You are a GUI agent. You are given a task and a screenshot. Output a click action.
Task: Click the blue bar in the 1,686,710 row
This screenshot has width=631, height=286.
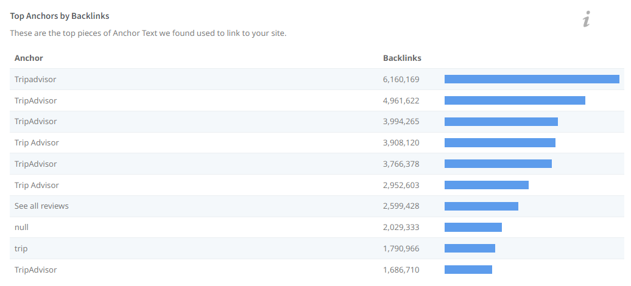[468, 270]
